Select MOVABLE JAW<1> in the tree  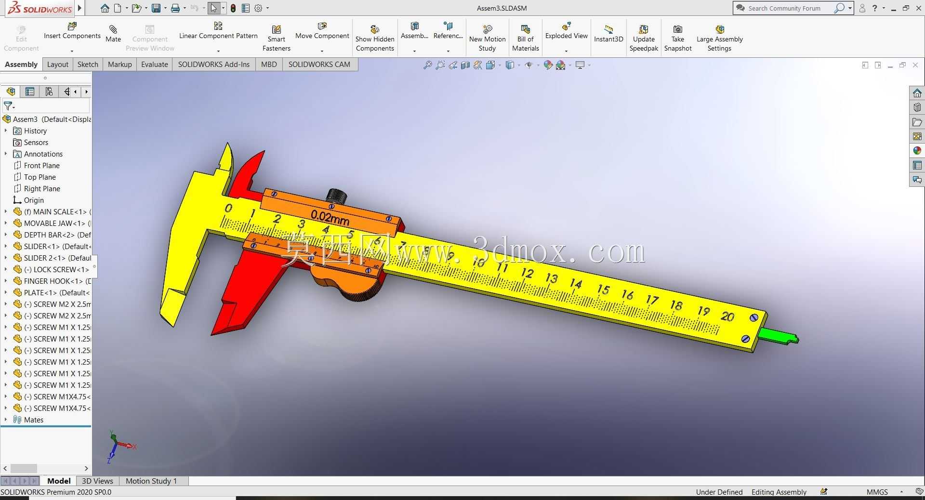52,223
